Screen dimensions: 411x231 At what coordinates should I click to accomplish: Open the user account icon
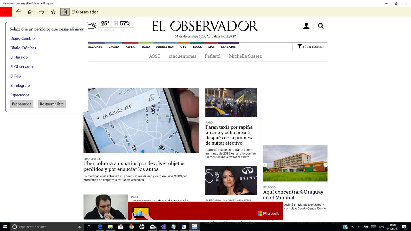306,26
